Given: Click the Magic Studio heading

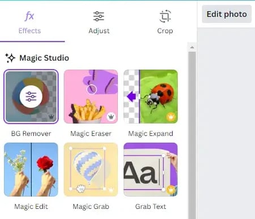Looking at the screenshot, I should (44, 58).
